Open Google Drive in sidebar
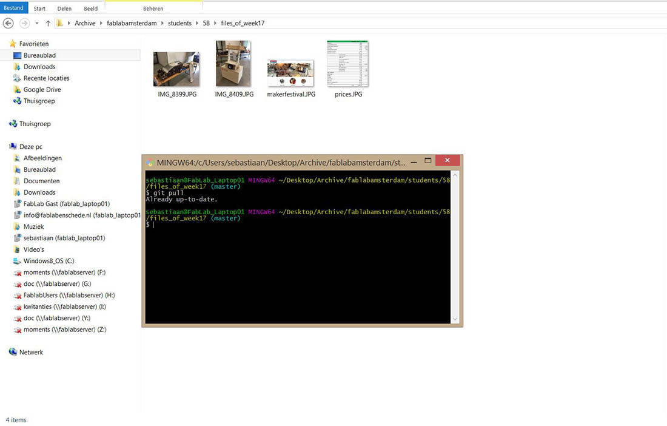Image resolution: width=667 pixels, height=426 pixels. pyautogui.click(x=42, y=89)
